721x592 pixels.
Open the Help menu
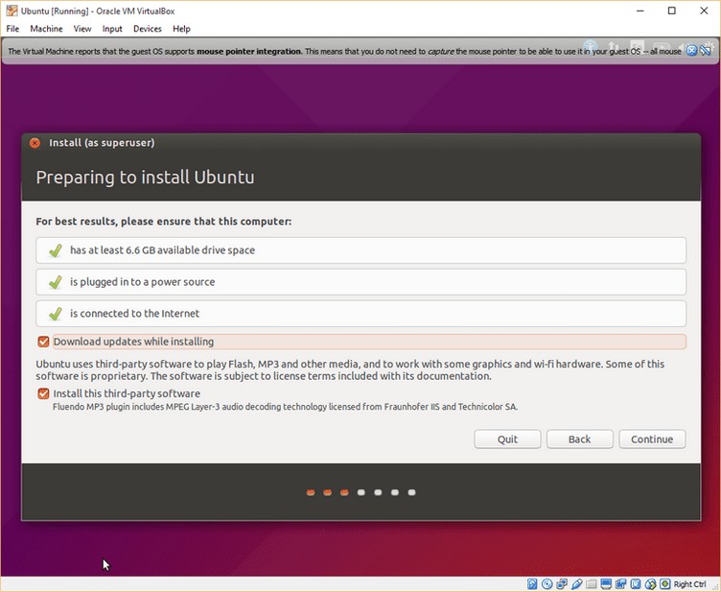(181, 29)
